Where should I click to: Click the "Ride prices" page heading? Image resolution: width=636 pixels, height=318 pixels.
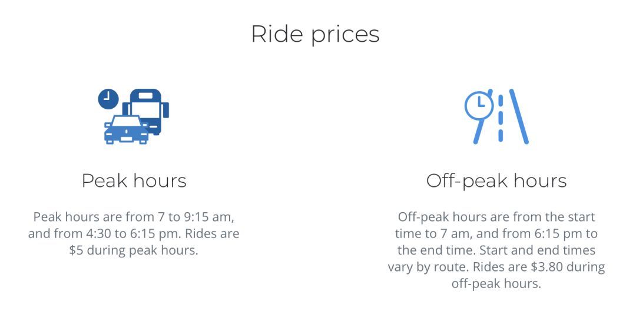(315, 34)
